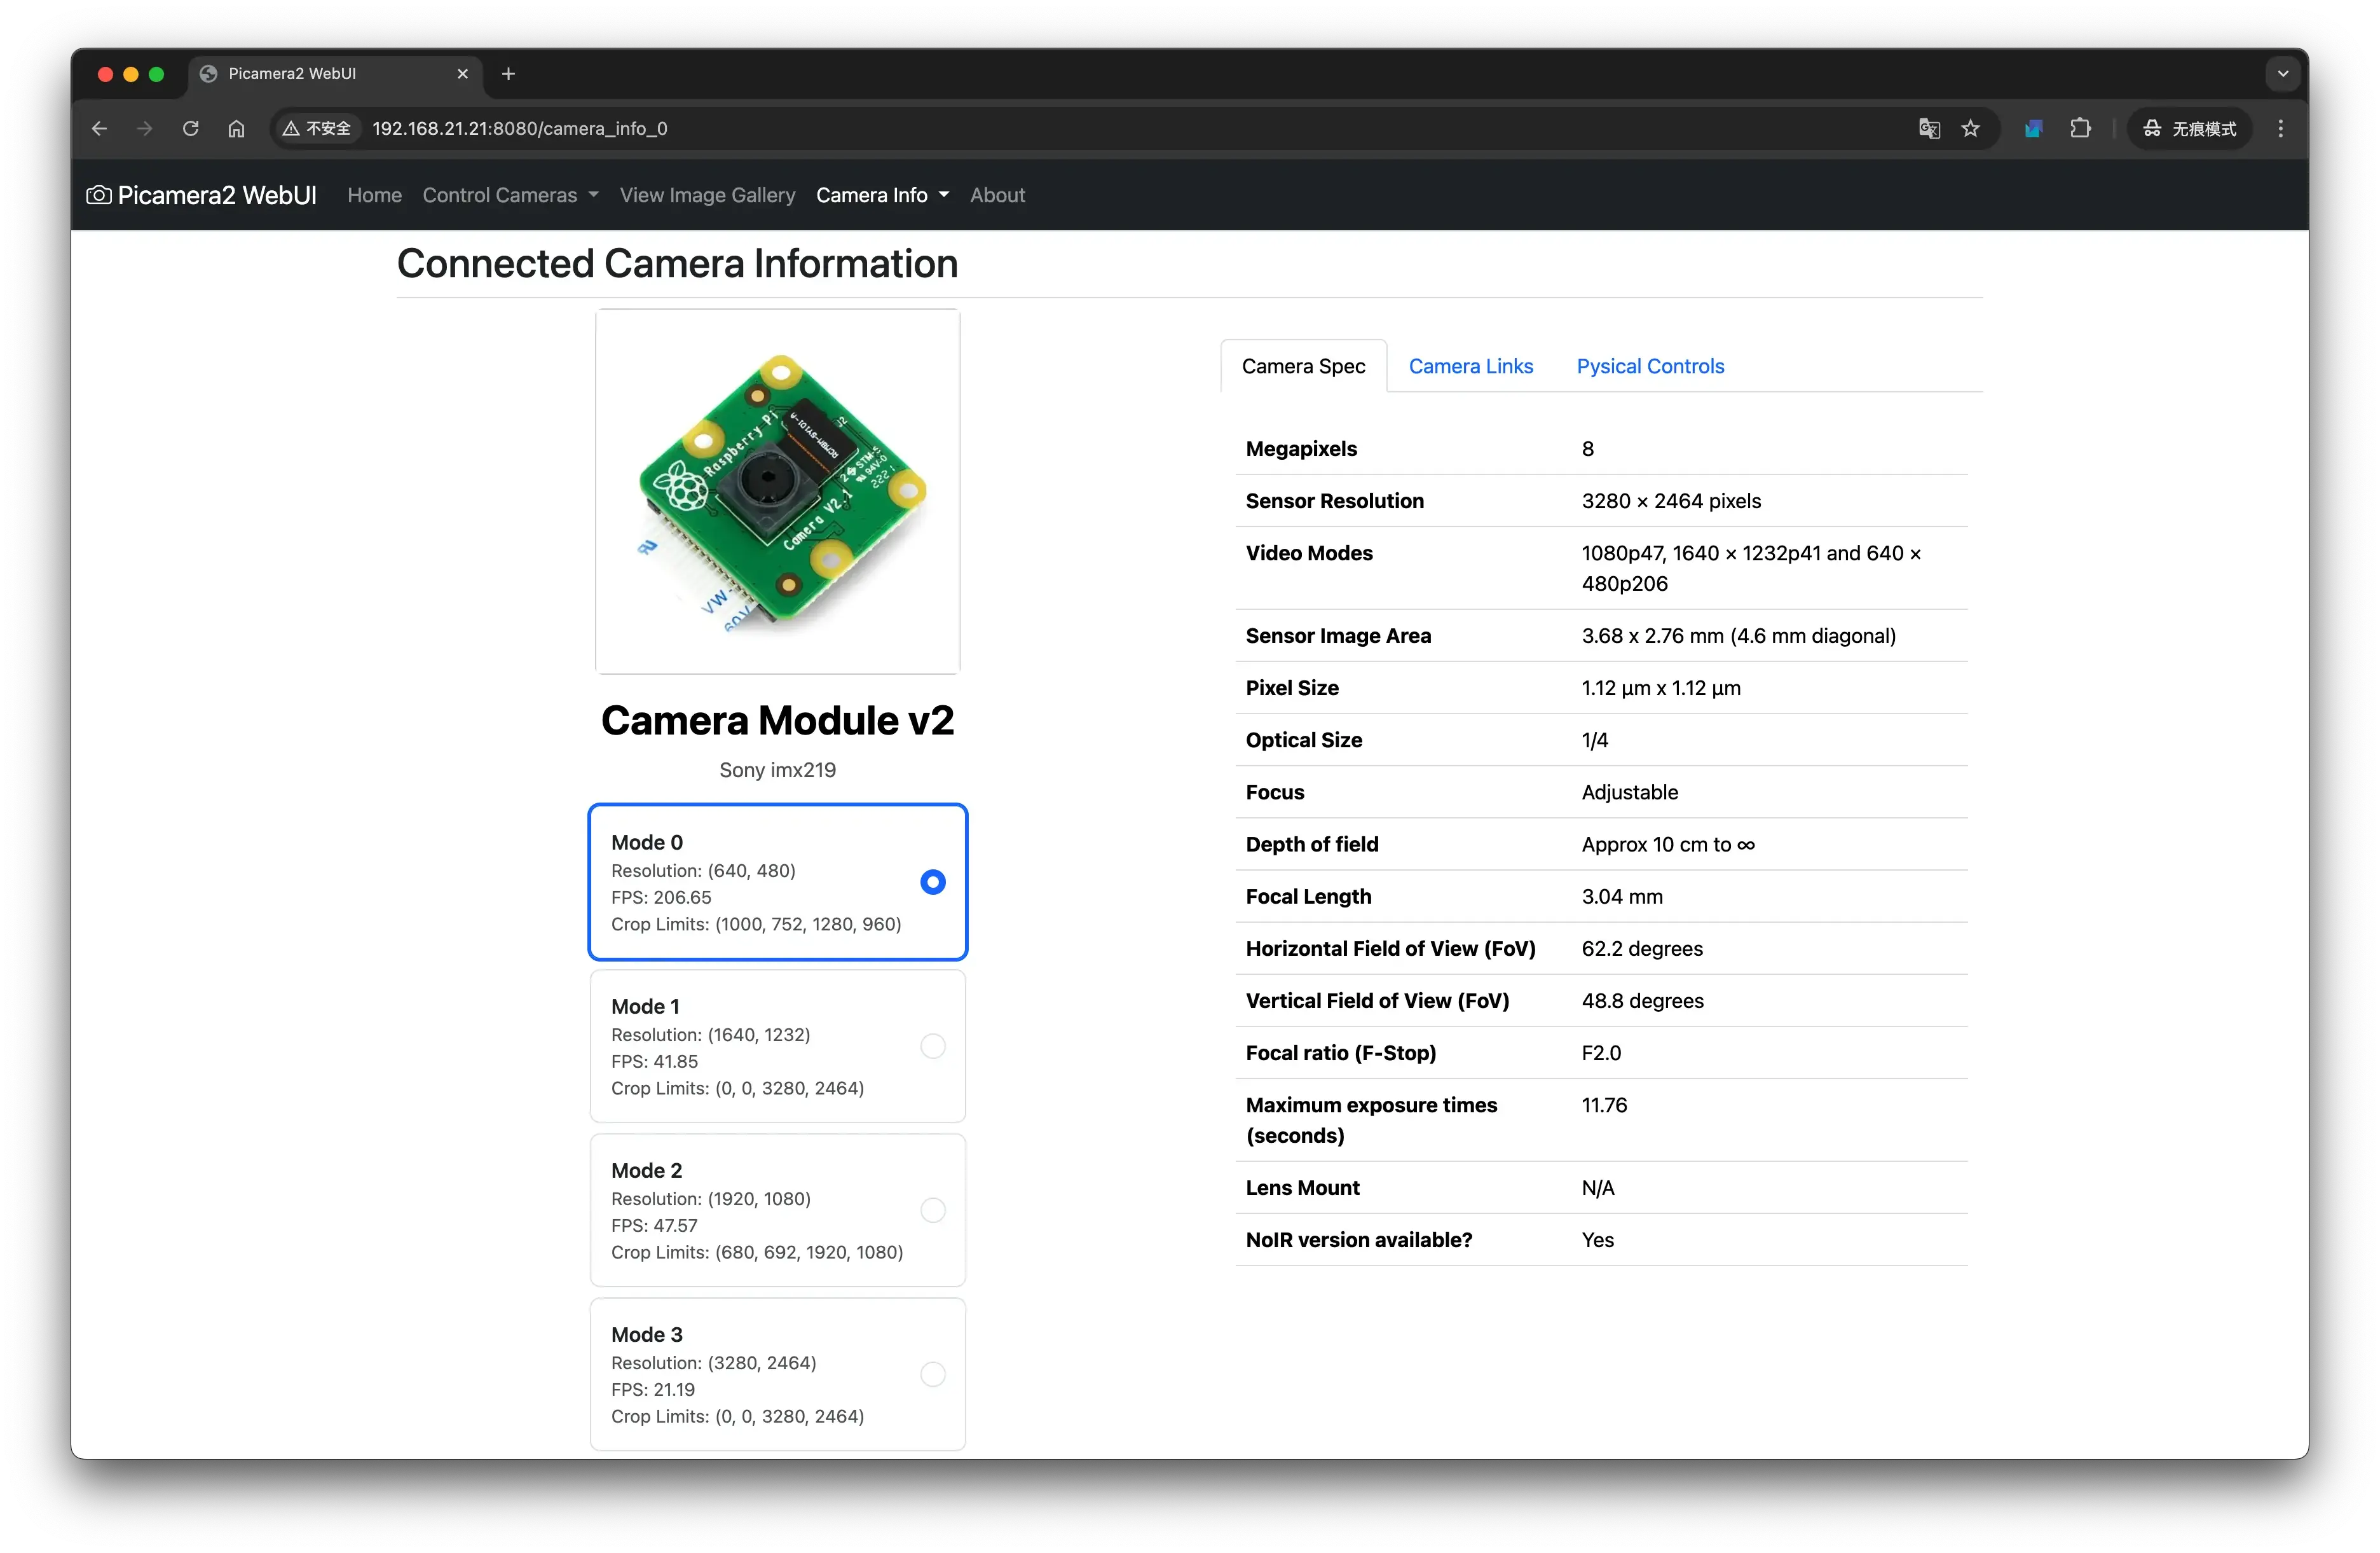Expand the Control Cameras dropdown
This screenshot has width=2380, height=1553.
510,195
